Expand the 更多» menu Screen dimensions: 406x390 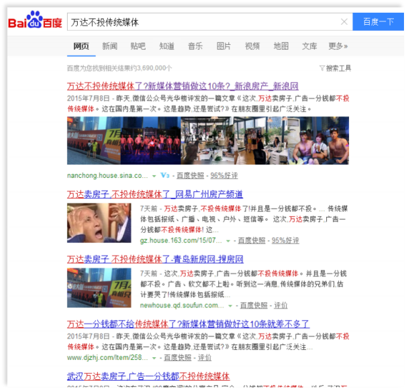click(x=338, y=46)
